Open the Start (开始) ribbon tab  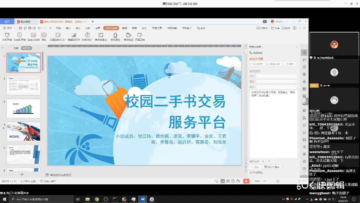[x=58, y=28]
